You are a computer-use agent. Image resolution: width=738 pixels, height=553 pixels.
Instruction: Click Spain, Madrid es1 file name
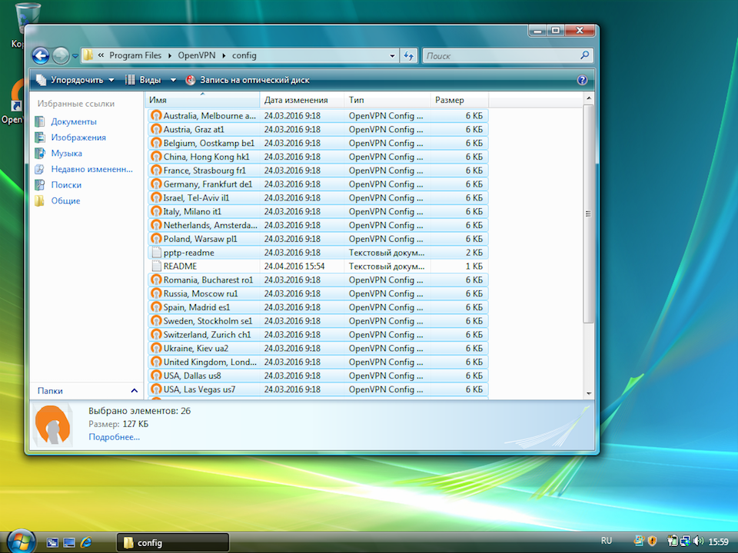click(197, 307)
